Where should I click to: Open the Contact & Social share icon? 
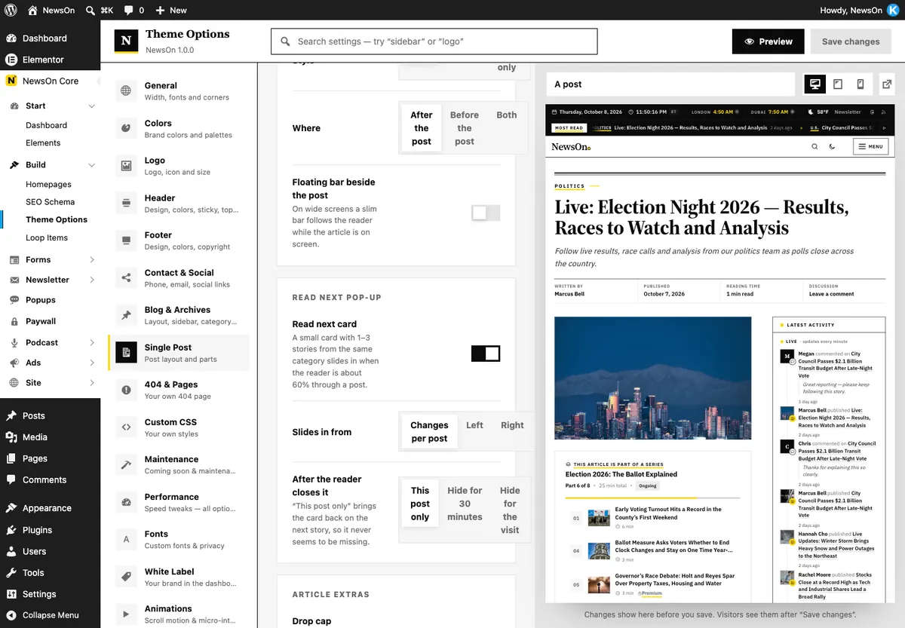(x=127, y=278)
